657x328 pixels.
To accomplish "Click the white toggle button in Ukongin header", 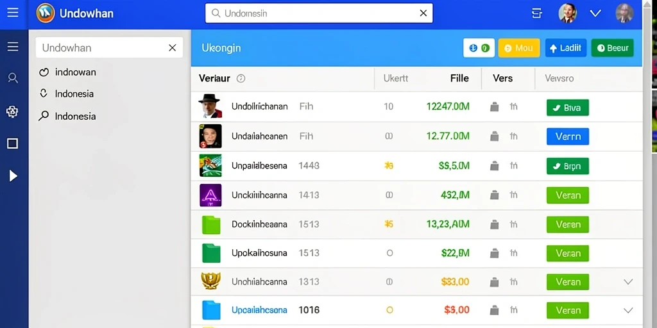I will click(479, 47).
